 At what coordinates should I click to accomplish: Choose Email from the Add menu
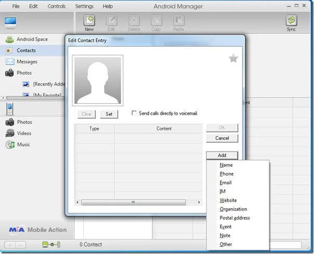(x=226, y=182)
